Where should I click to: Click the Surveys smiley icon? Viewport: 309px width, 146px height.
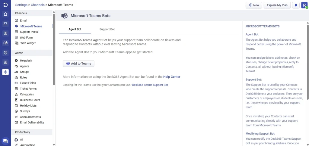pyautogui.click(x=16, y=111)
